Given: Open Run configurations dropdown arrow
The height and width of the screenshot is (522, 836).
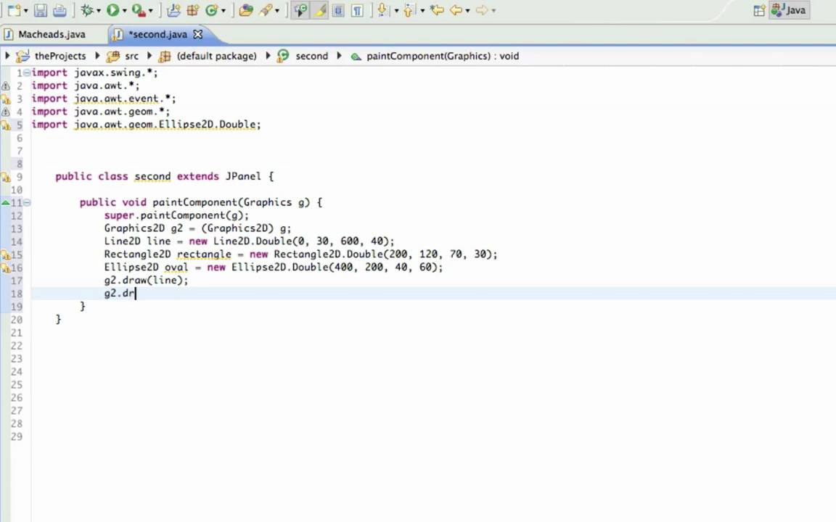Looking at the screenshot, I should click(125, 11).
